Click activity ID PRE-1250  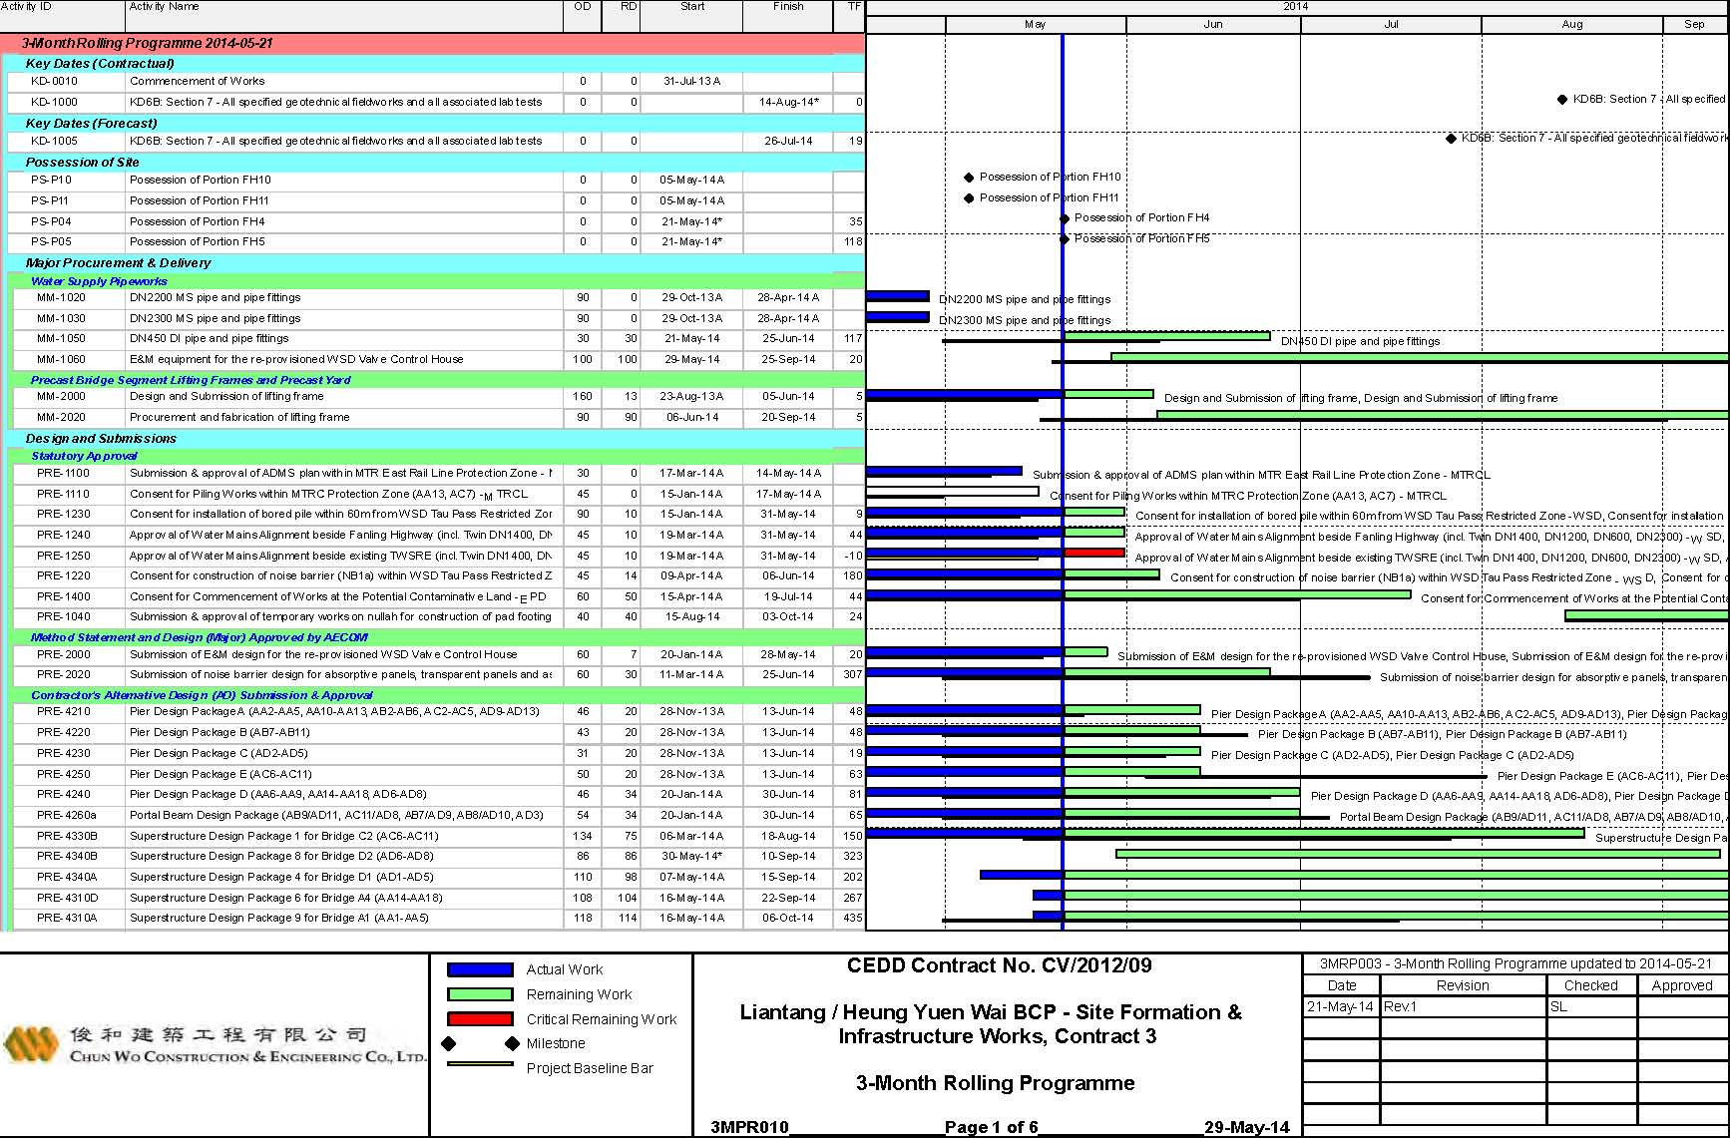[63, 556]
